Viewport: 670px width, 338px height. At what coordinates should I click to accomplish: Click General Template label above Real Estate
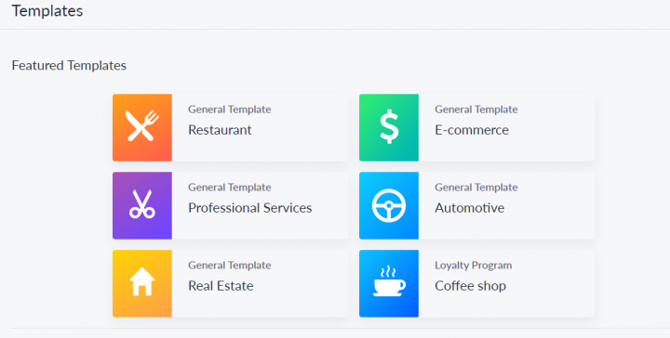tap(230, 266)
